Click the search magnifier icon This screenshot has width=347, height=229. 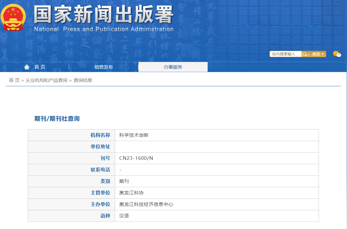304,54
